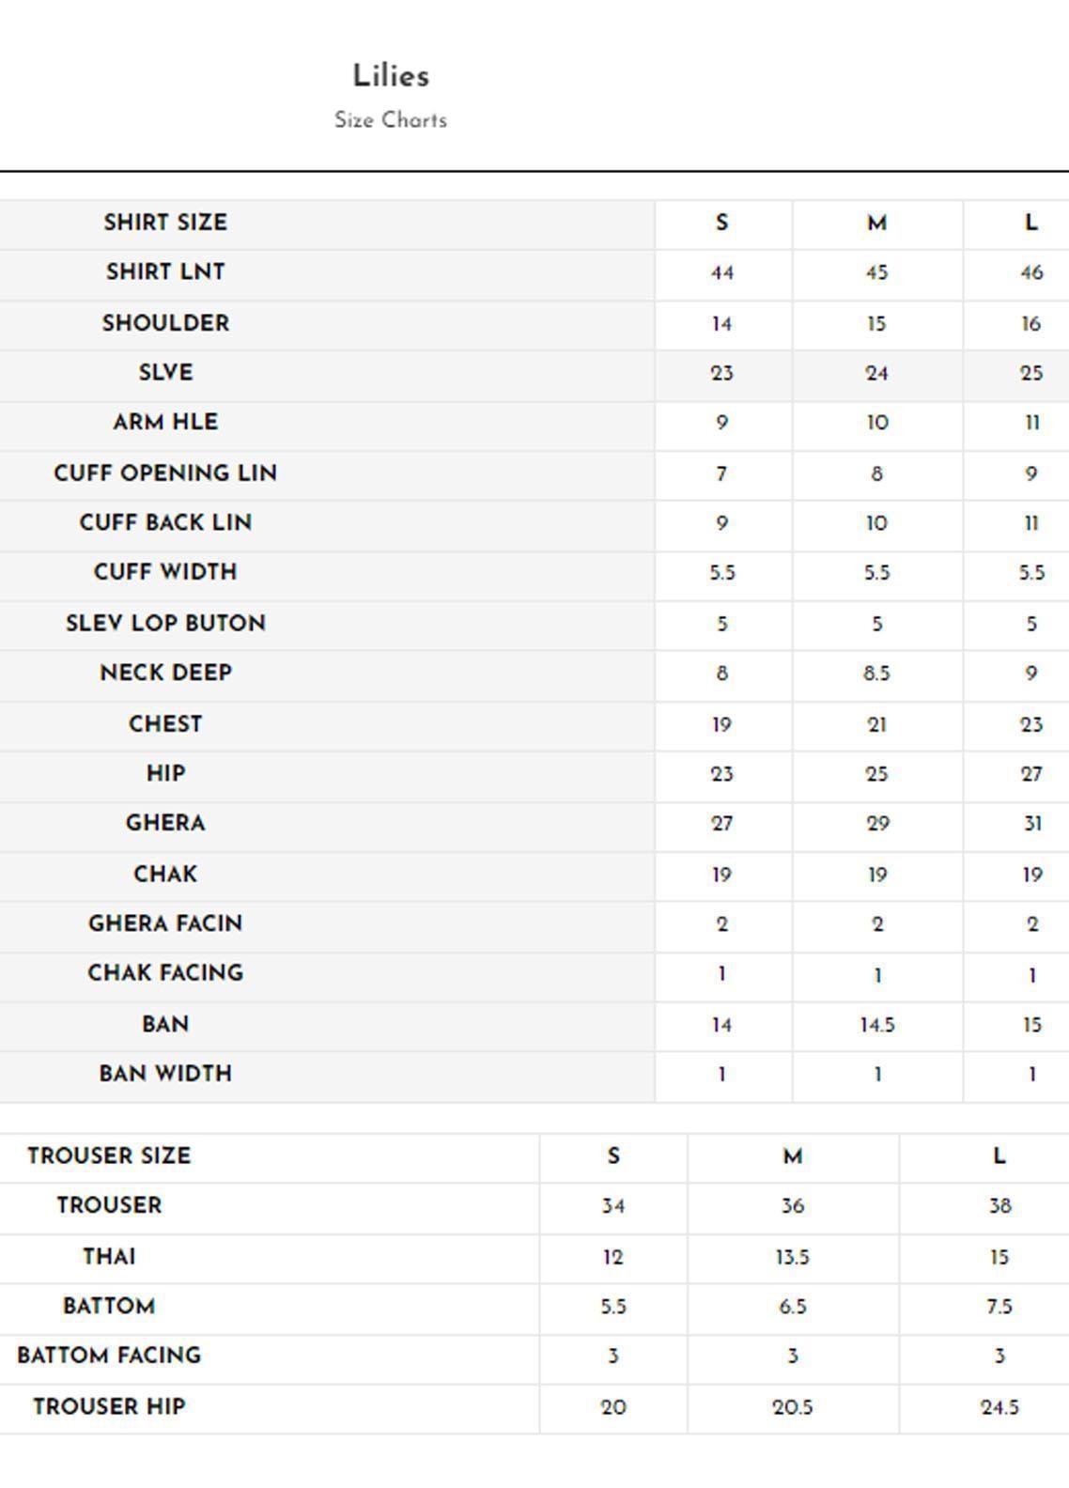The image size is (1069, 1488).
Task: Select the TROUSER SIZE header cell
Action: point(109,1156)
